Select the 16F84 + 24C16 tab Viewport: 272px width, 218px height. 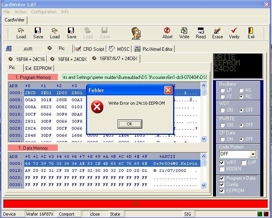(x=26, y=59)
